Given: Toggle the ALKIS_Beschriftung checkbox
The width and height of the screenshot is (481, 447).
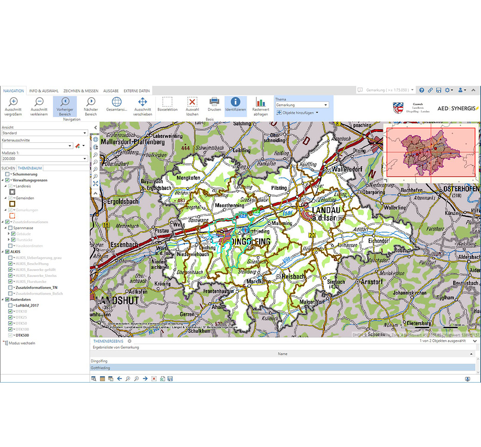Looking at the screenshot, I should point(11,264).
